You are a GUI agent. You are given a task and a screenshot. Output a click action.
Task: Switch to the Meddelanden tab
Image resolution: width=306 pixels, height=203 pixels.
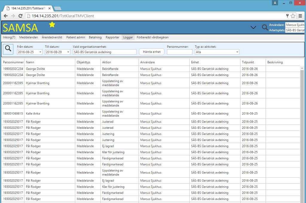(29, 37)
